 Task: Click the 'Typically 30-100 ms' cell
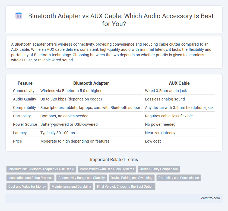click(91, 133)
